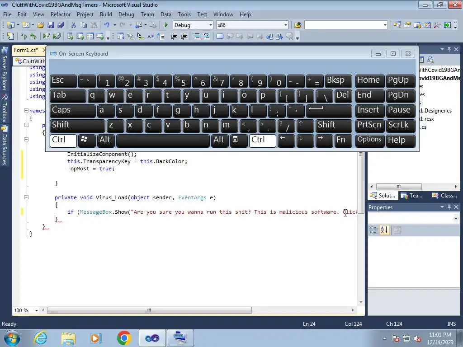Click the space bar on the On-Screen Keyboard
This screenshot has height=347, width=463.
click(x=163, y=141)
